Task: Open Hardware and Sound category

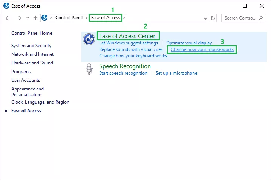Action: coord(32,63)
